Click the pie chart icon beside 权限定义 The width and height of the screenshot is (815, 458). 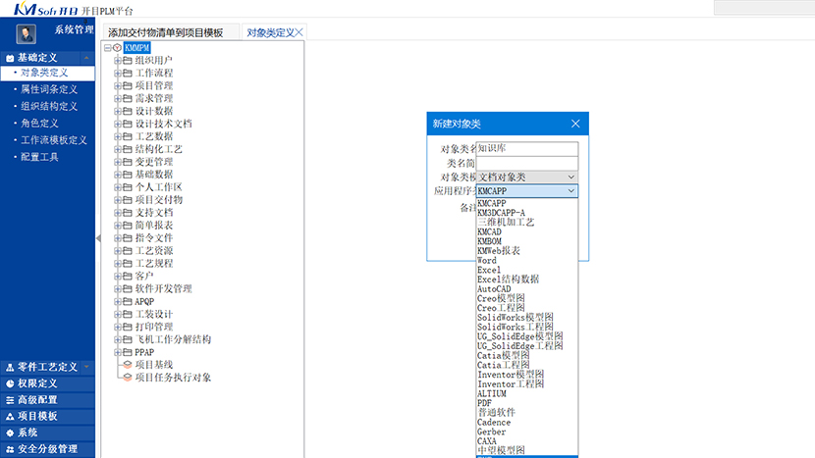(x=9, y=383)
